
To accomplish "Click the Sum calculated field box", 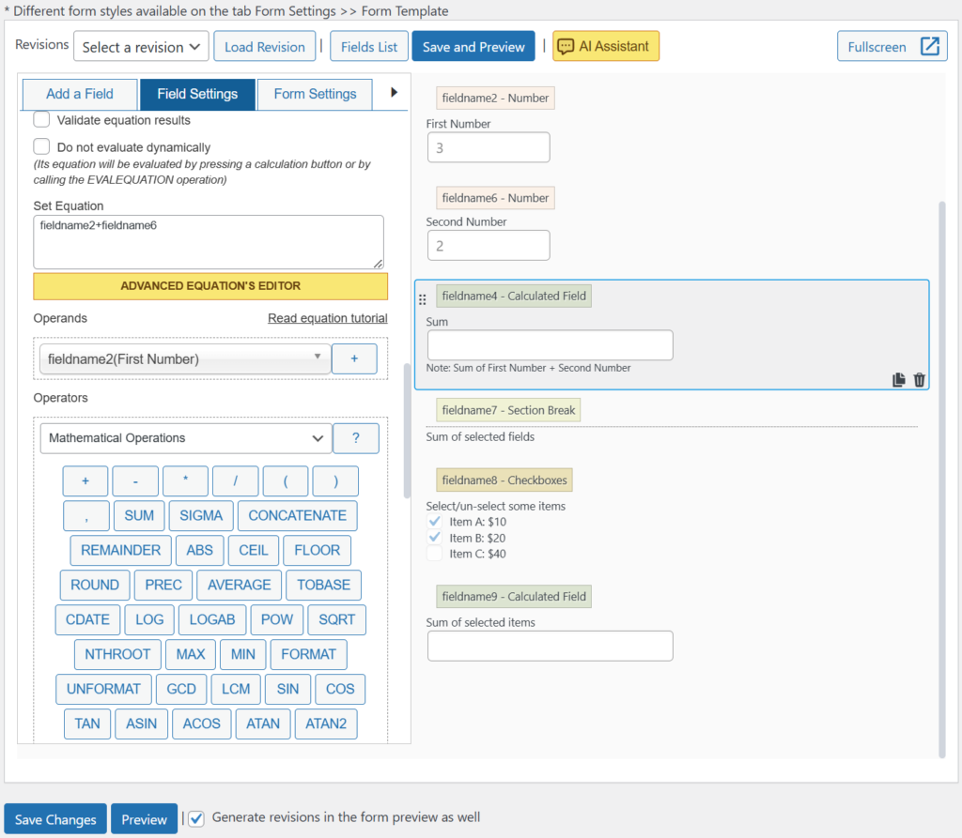I will tap(551, 345).
